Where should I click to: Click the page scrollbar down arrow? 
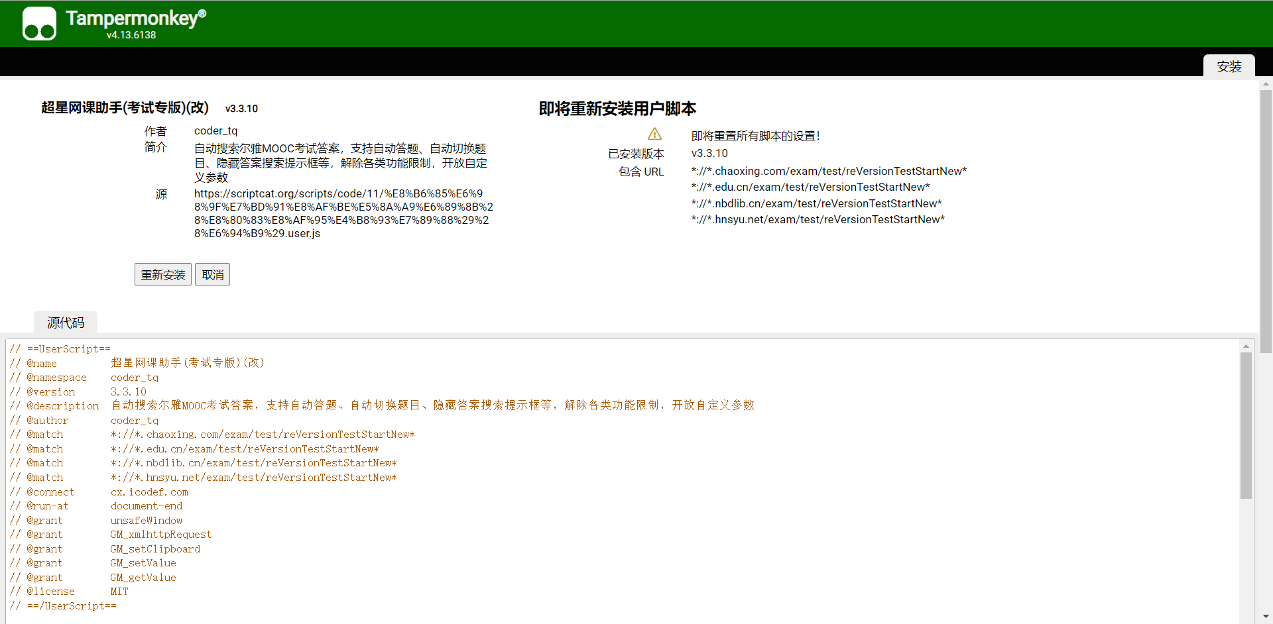pyautogui.click(x=1266, y=617)
